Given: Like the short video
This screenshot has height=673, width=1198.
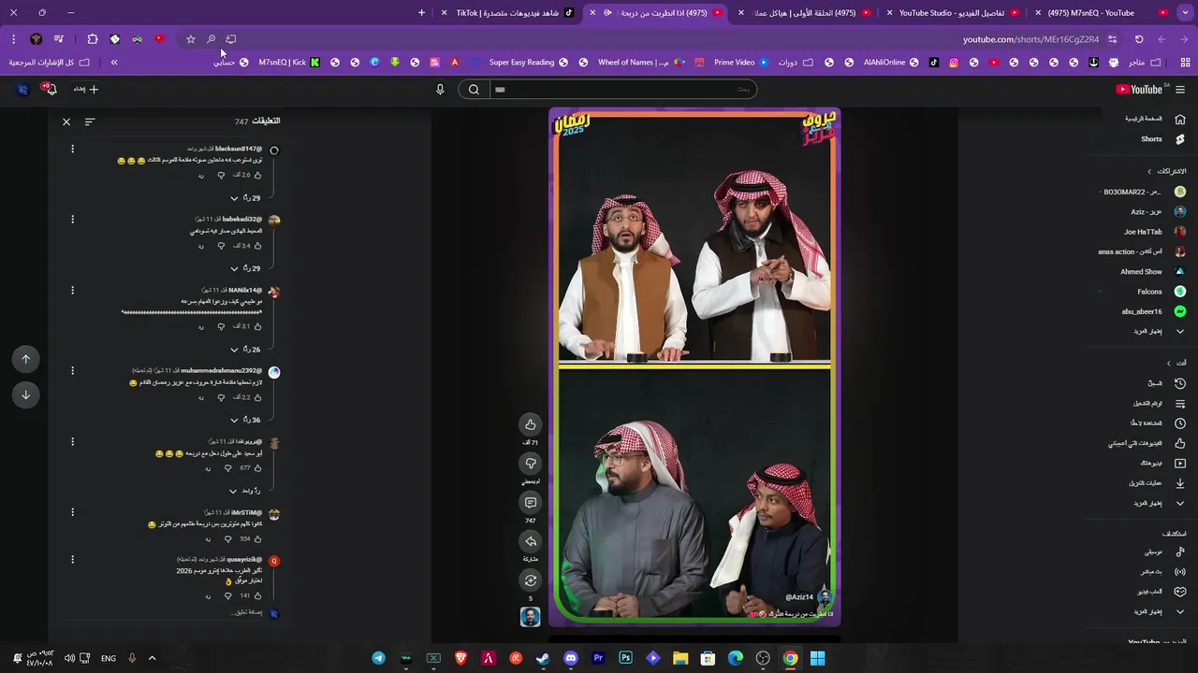Looking at the screenshot, I should click(531, 424).
